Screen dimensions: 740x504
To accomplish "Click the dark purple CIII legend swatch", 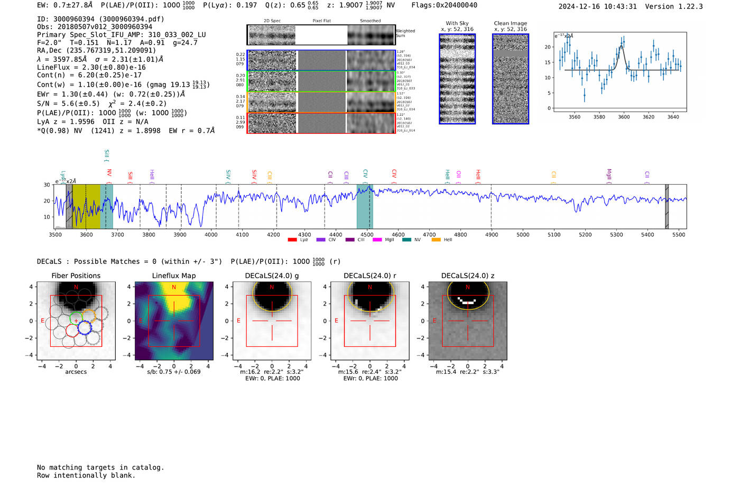I will pos(350,240).
